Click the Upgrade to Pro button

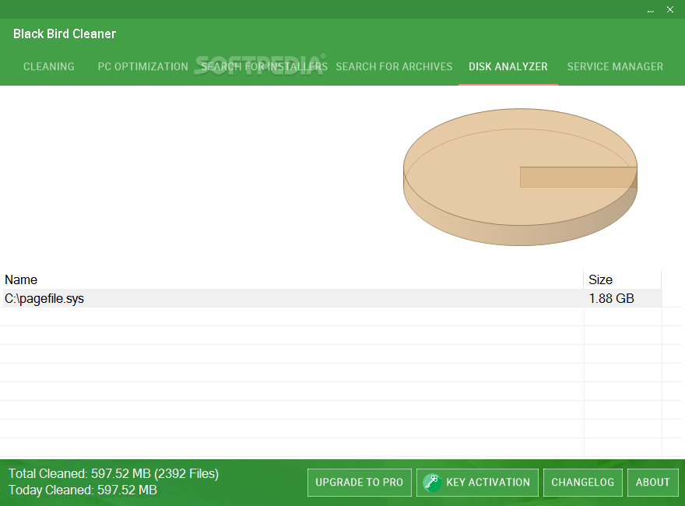359,483
